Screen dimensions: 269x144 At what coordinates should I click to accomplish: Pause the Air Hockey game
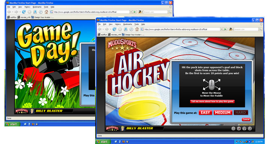[233, 128]
